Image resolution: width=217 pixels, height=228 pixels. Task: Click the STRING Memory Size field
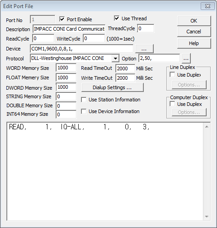66,96
